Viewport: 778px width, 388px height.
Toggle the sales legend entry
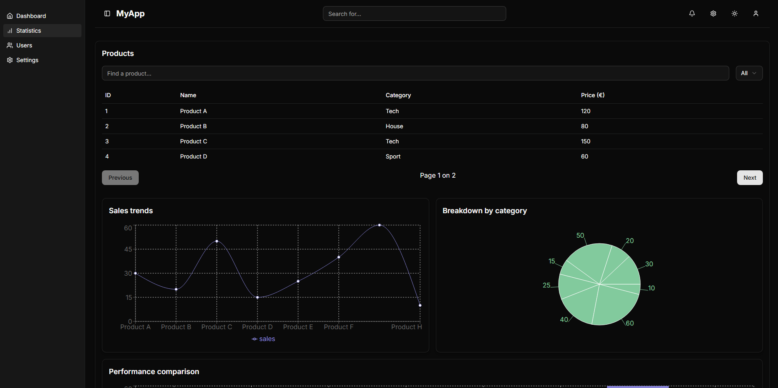point(263,339)
